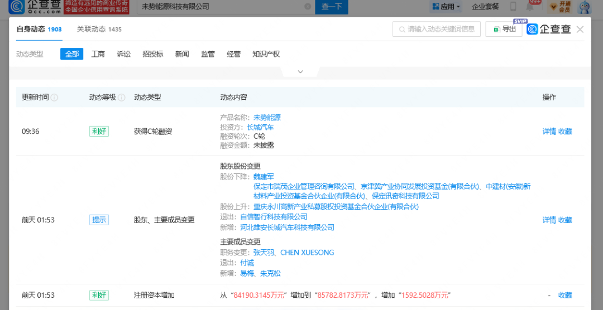Click the 利好 tag in C轮融资 row
The width and height of the screenshot is (603, 310).
coord(99,132)
